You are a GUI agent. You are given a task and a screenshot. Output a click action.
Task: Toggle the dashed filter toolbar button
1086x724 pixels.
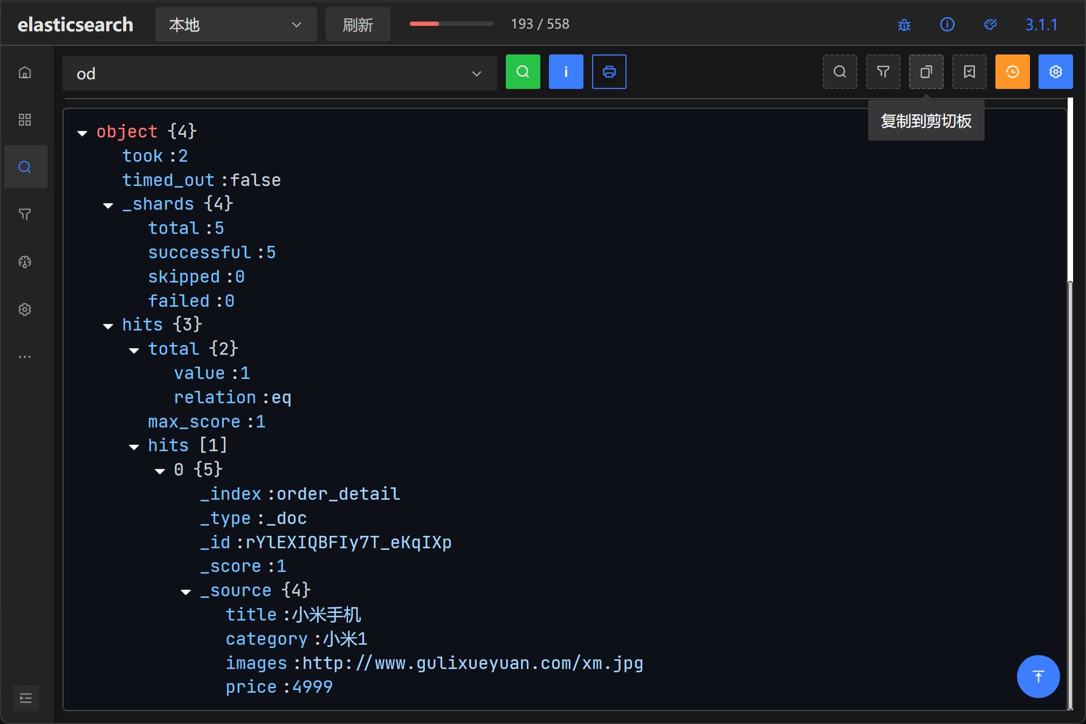coord(883,72)
